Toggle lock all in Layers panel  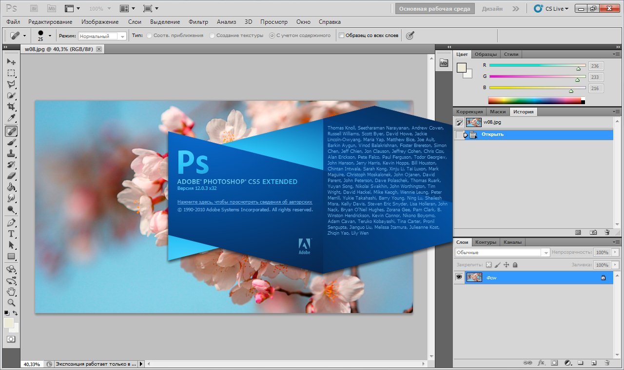(515, 265)
